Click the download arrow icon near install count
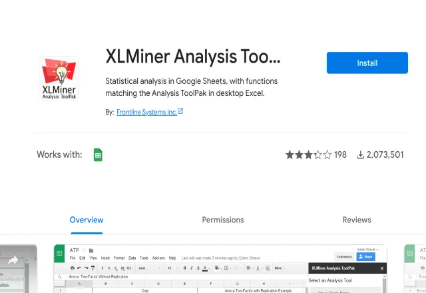The width and height of the screenshot is (426, 293). point(360,155)
